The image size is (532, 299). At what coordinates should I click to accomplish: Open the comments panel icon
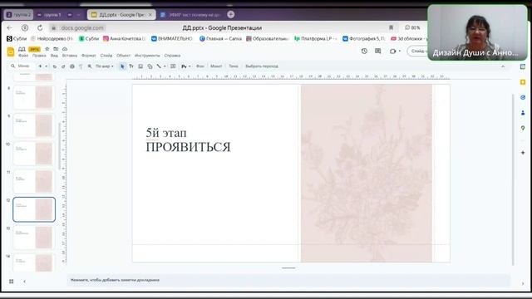(378, 51)
